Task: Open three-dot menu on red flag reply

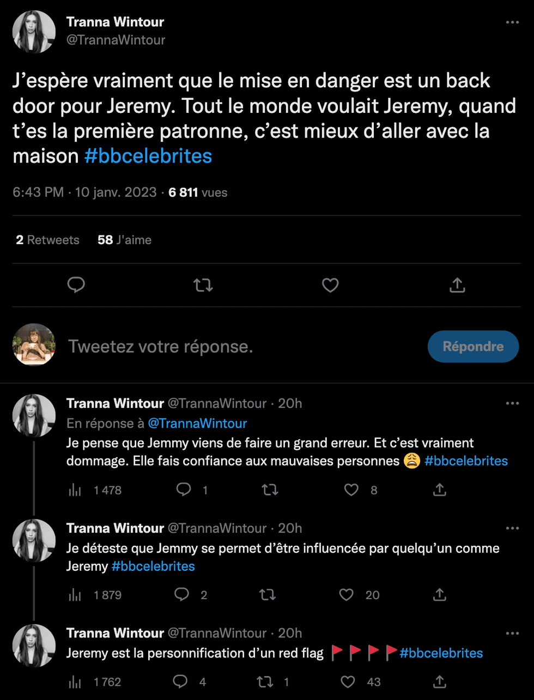Action: coord(512,633)
